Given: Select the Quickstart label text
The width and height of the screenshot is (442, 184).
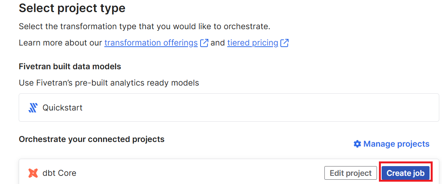Looking at the screenshot, I should point(63,108).
